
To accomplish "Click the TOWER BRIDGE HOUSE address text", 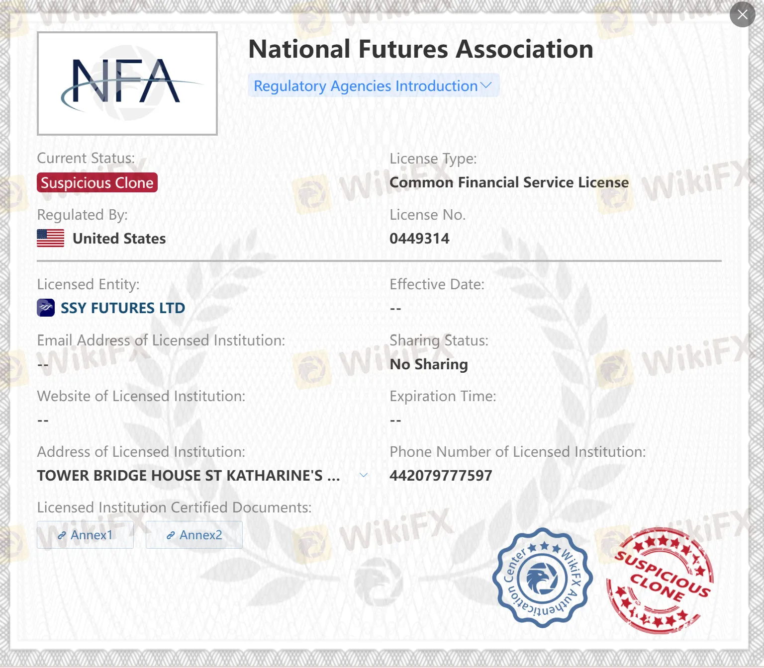I will tap(189, 476).
